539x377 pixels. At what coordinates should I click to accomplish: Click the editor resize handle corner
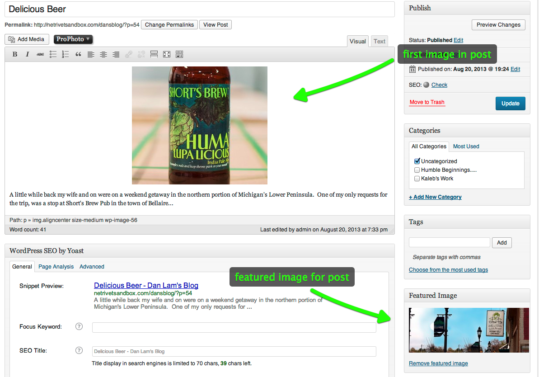(392, 231)
